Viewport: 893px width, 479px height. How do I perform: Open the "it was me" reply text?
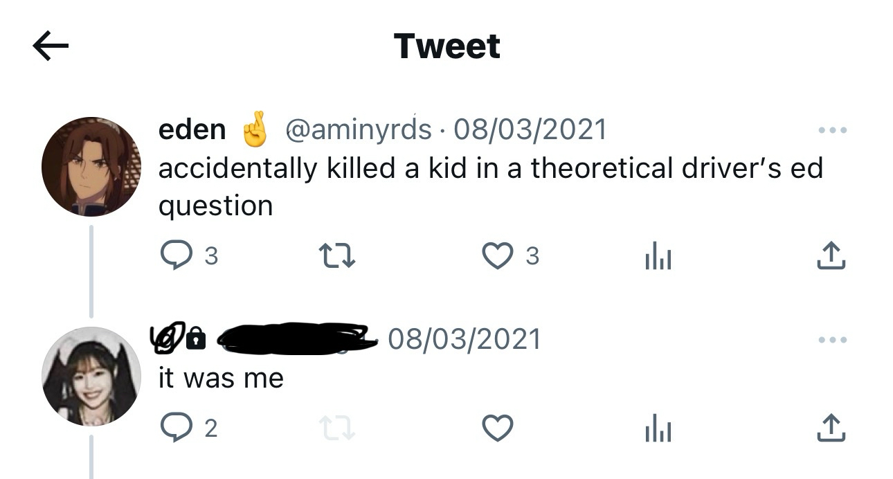221,379
